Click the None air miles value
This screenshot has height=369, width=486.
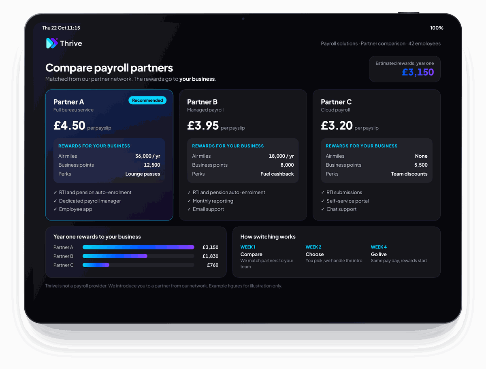421,156
